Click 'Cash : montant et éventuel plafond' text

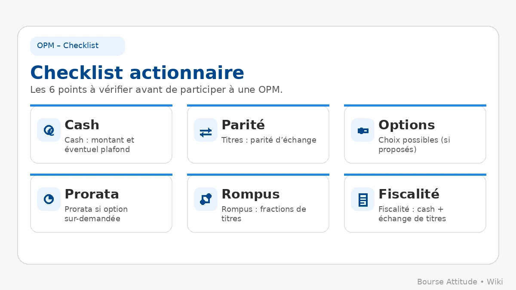(x=99, y=145)
